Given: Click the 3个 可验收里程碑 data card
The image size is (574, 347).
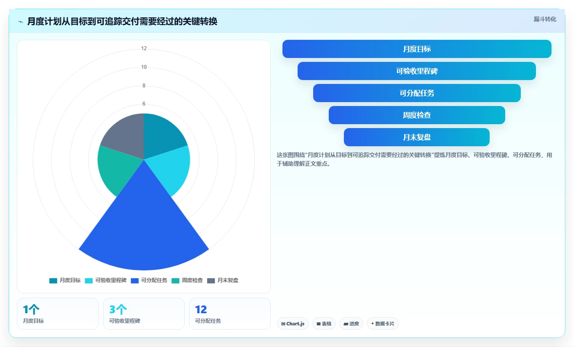Looking at the screenshot, I should pos(144,314).
